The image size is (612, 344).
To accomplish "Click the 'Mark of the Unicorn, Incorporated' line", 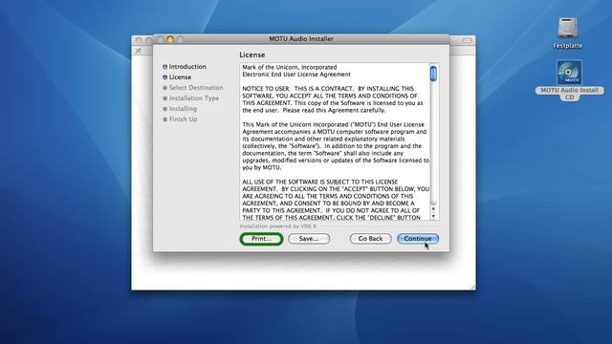I will pos(289,67).
